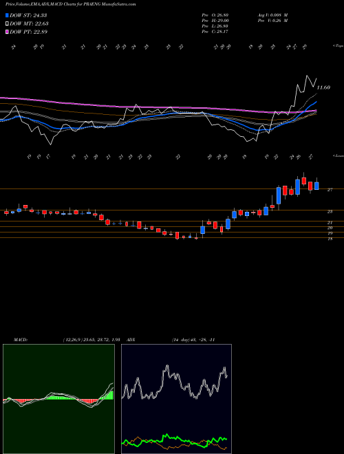Click the ADX (14 day) values text
The height and width of the screenshot is (454, 344).
(x=193, y=340)
